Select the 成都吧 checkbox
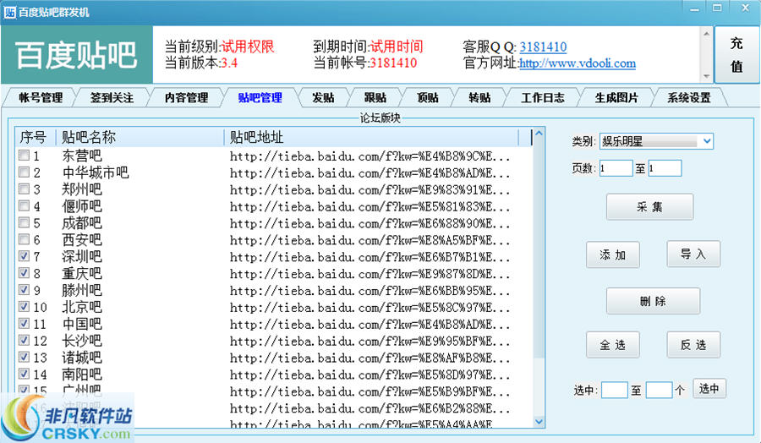 [x=24, y=222]
